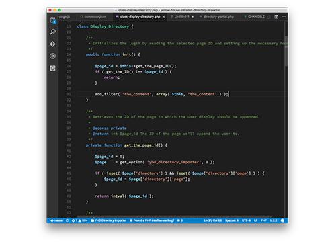Viewport: 336px width, 242px height.
Task: Click the feedback smiley icon in status bar
Action: (x=283, y=220)
